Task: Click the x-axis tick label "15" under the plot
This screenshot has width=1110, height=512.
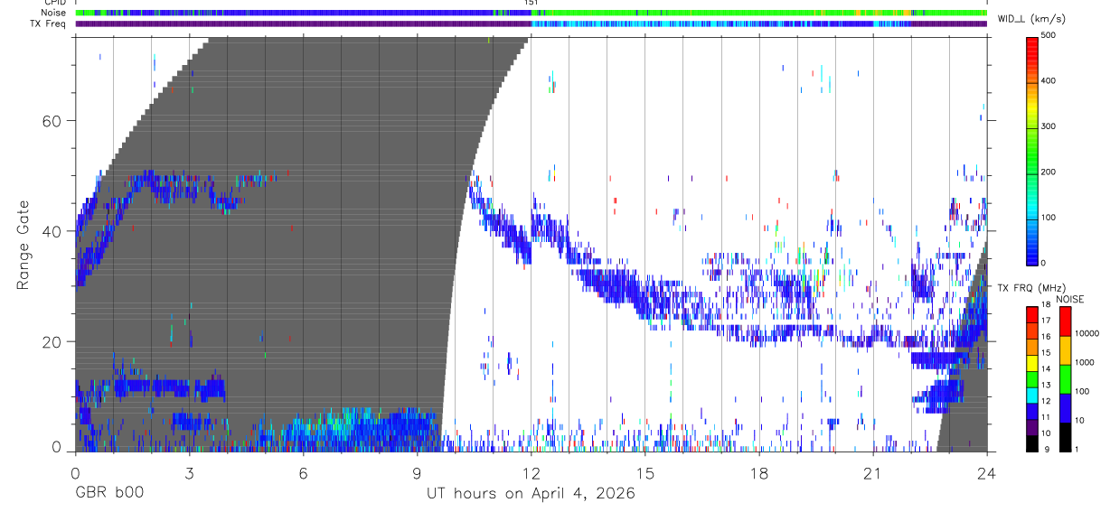Action: 645,474
